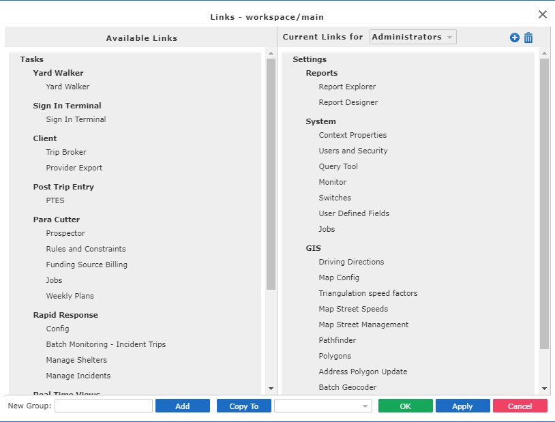Delete links using the trash icon
This screenshot has width=555, height=422.
[528, 37]
